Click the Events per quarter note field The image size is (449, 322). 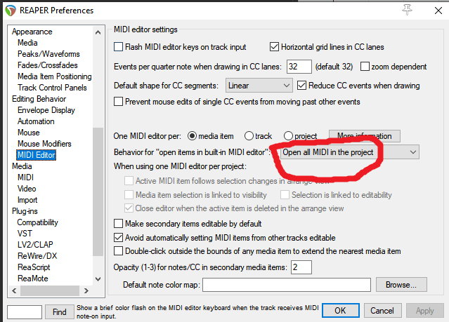click(x=299, y=67)
